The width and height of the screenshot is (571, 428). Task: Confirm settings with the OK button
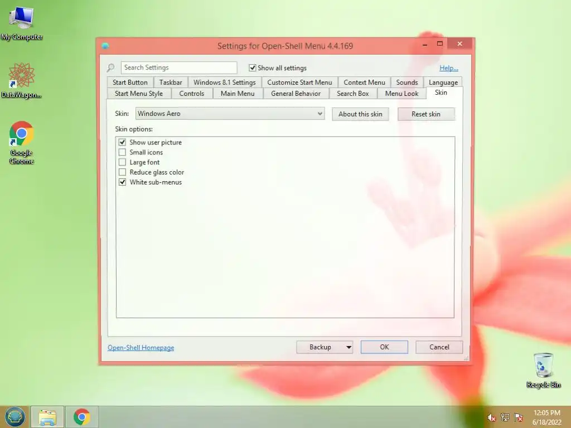click(384, 347)
